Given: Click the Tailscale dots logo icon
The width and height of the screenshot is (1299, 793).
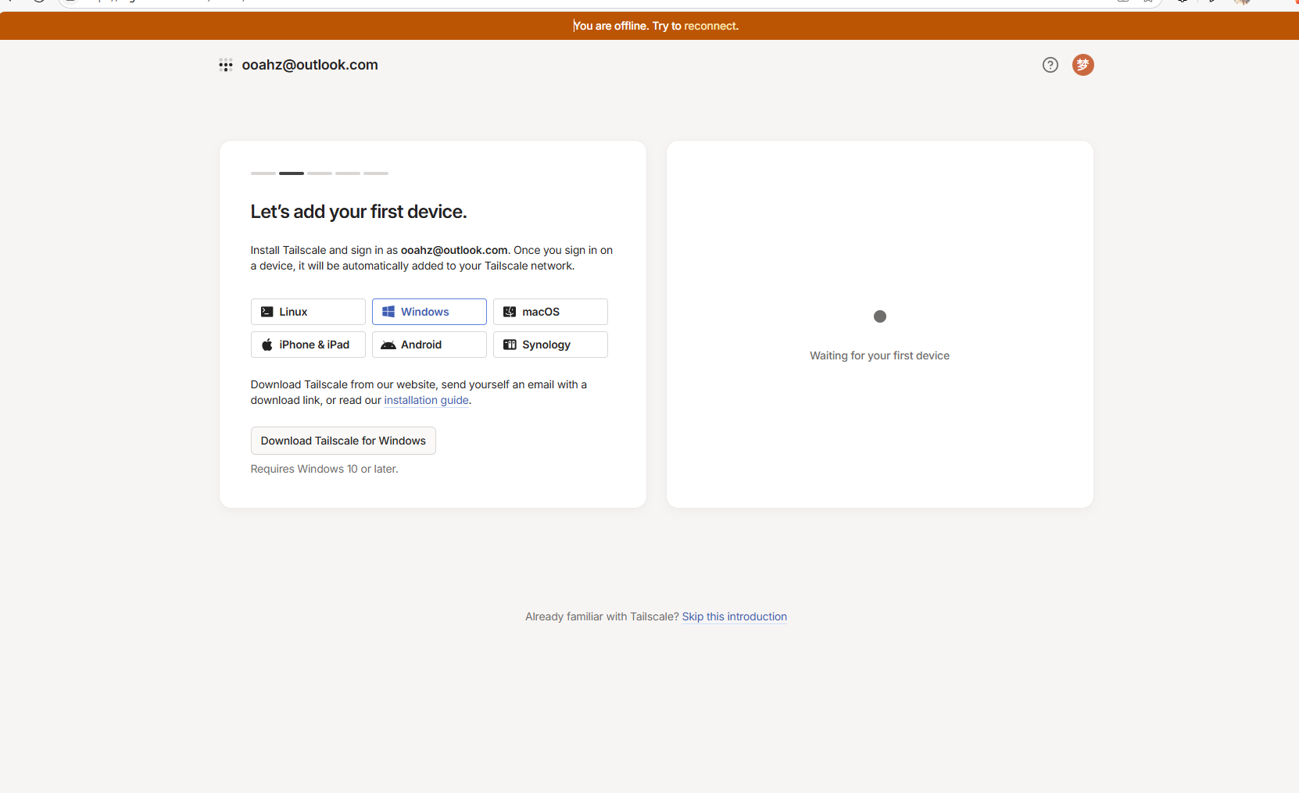Looking at the screenshot, I should click(x=226, y=66).
